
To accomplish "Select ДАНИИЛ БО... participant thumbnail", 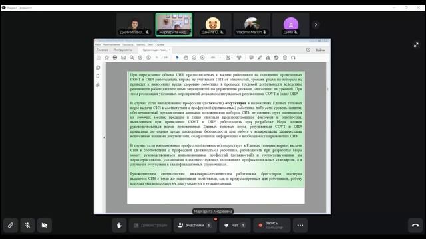I will coord(135,25).
